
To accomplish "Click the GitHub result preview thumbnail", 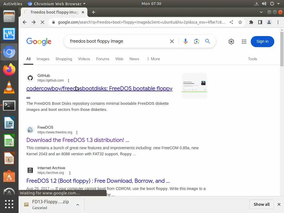I will pyautogui.click(x=194, y=85).
